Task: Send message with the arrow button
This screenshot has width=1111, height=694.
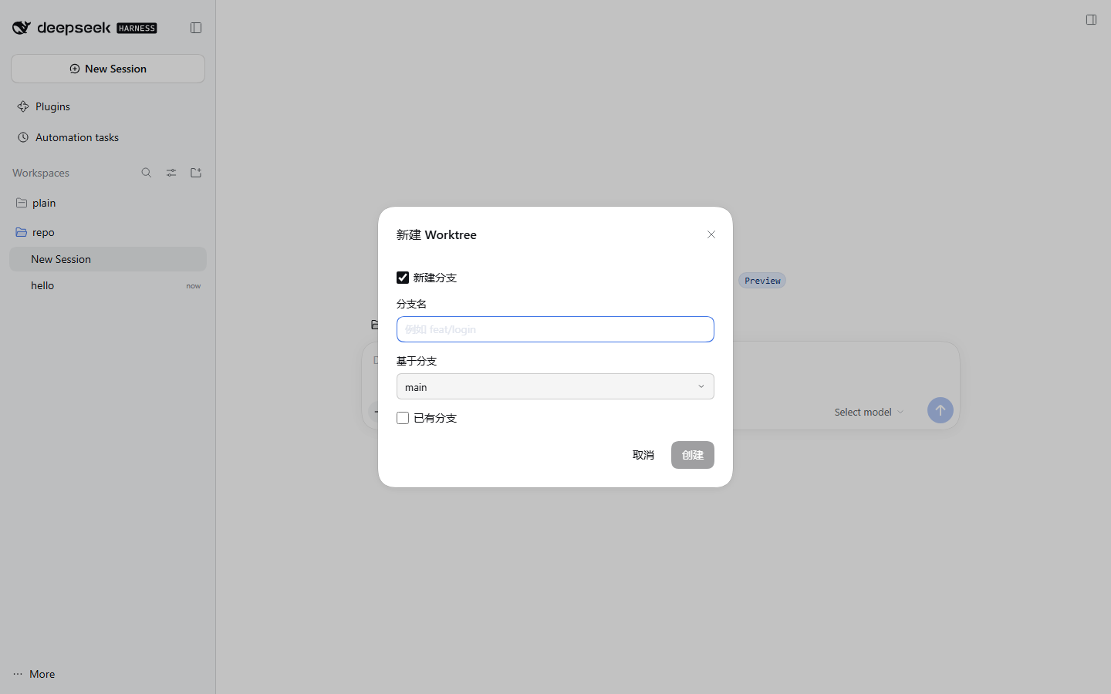Action: [x=940, y=410]
